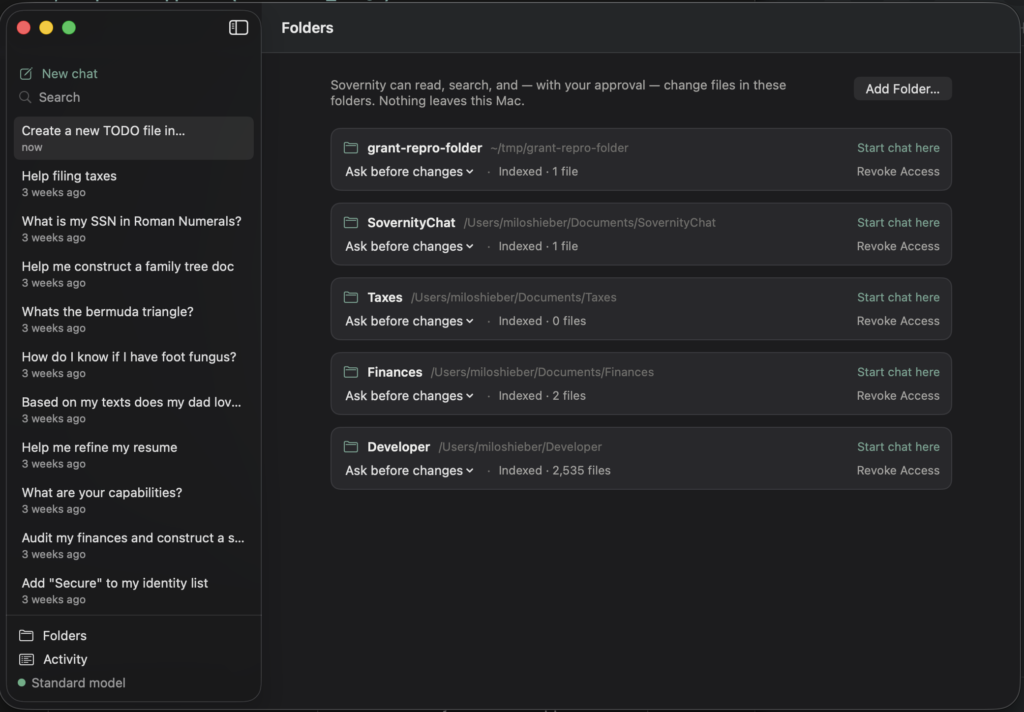Click 'Indexed · 2,535 files' status
The width and height of the screenshot is (1024, 712).
(x=554, y=471)
